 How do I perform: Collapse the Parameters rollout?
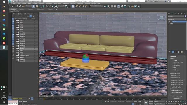point(173,56)
